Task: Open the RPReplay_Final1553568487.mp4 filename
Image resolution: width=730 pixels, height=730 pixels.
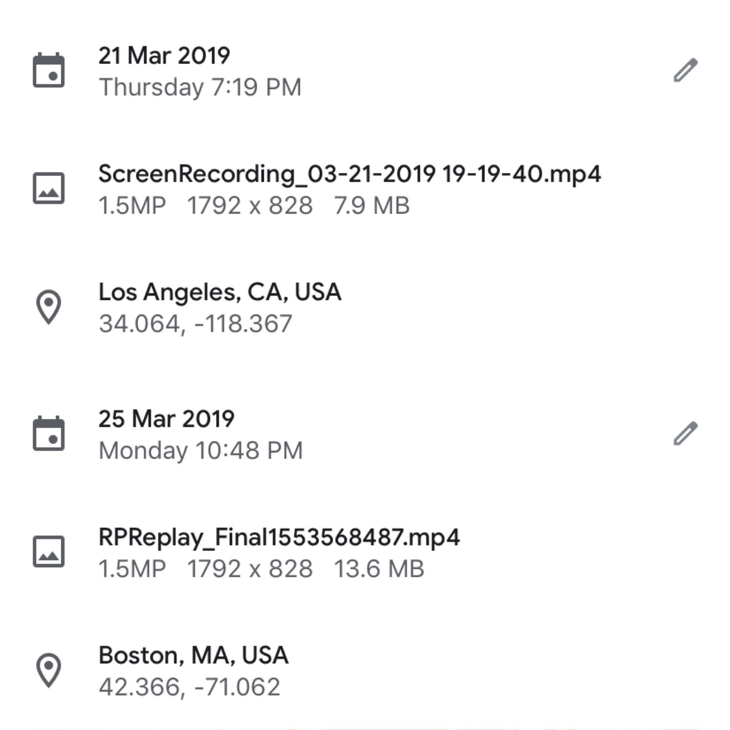Action: (279, 537)
